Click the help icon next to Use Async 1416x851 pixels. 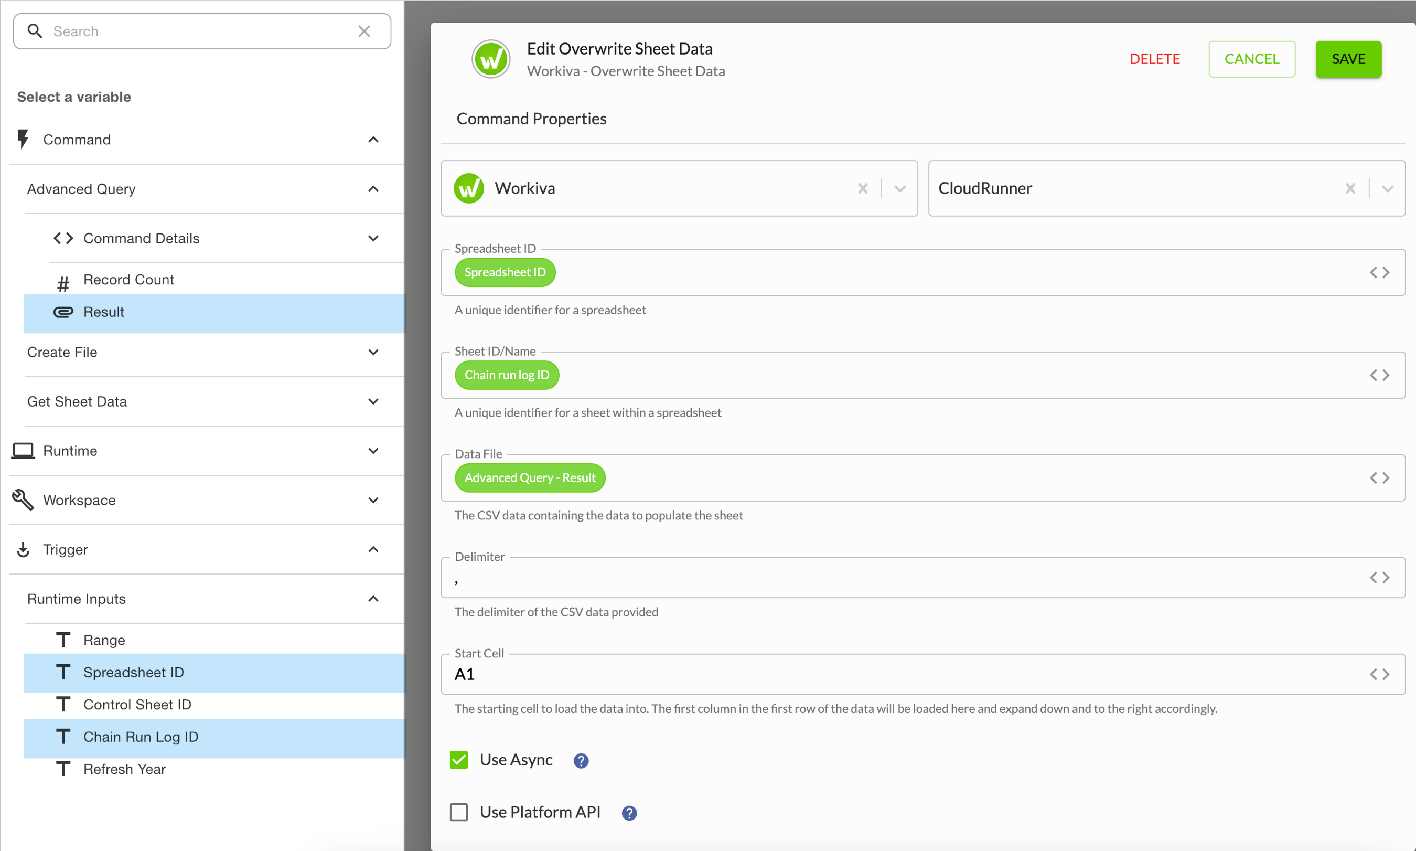point(581,760)
